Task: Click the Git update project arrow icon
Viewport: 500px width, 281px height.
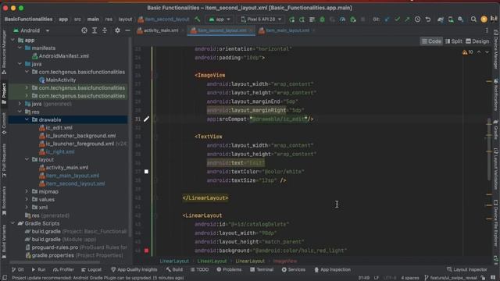Action: coord(387,20)
